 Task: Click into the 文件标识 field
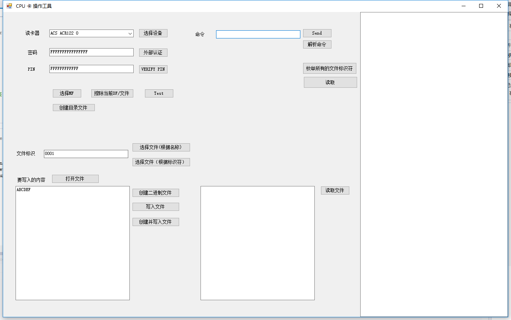point(86,154)
